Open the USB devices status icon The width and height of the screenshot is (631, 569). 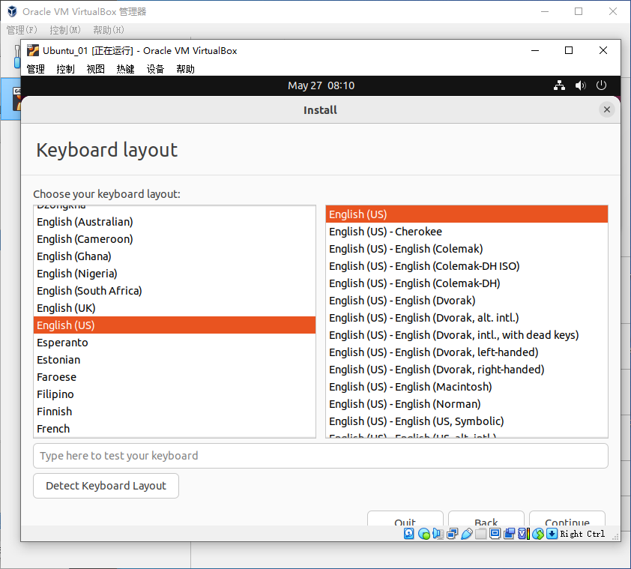(x=466, y=534)
